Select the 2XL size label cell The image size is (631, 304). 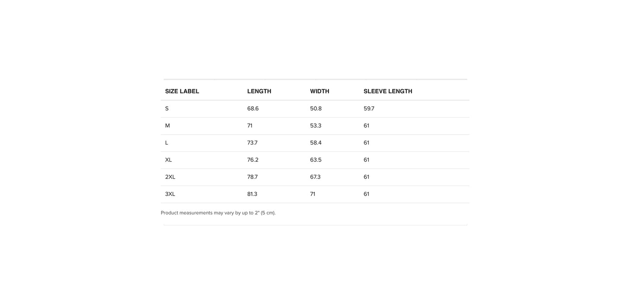pos(170,177)
